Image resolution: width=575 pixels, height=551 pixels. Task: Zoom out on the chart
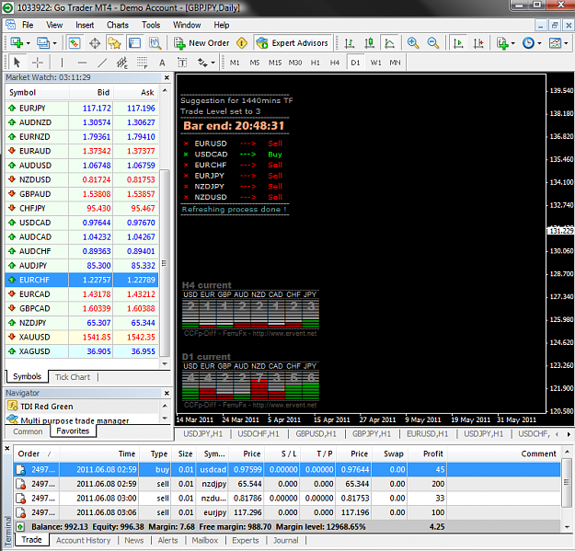[x=433, y=43]
